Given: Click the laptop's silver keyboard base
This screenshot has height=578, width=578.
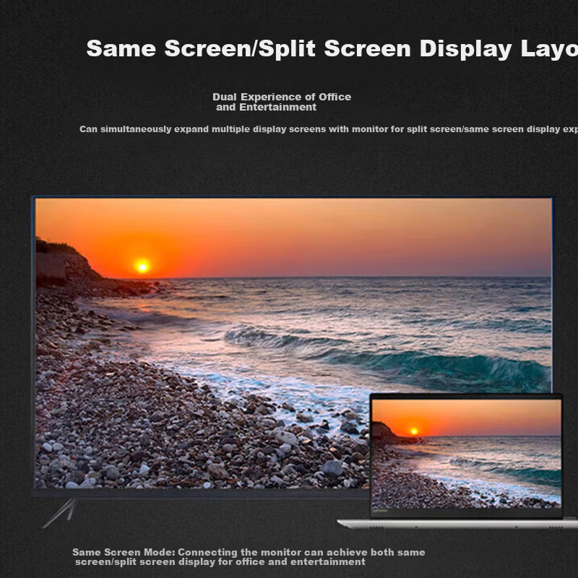Looking at the screenshot, I should [x=457, y=524].
